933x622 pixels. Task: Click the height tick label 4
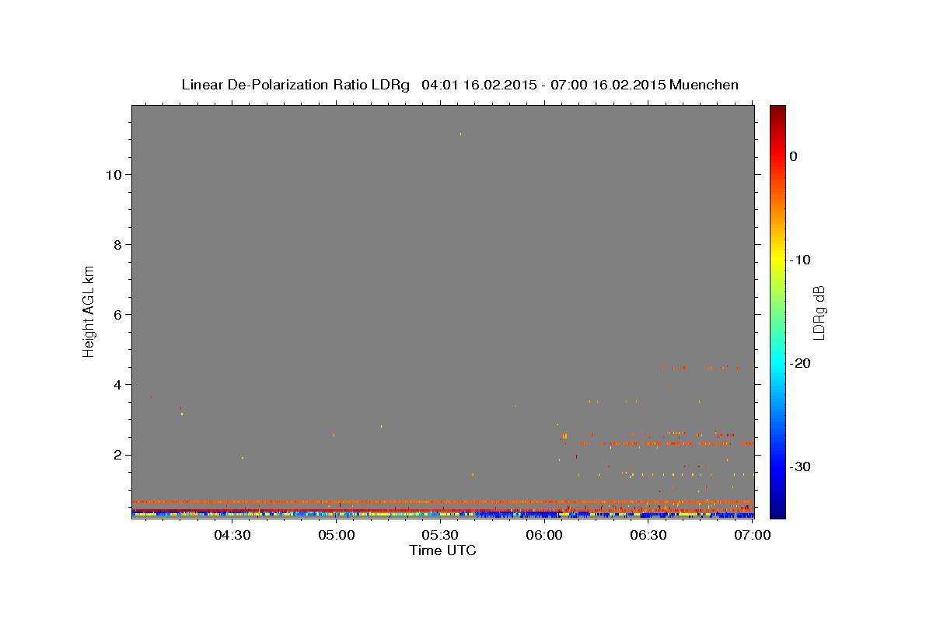(117, 384)
